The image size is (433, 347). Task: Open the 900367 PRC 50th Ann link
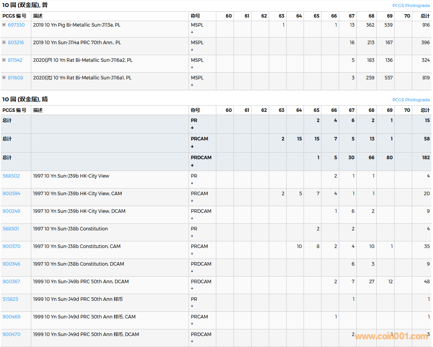(11, 282)
